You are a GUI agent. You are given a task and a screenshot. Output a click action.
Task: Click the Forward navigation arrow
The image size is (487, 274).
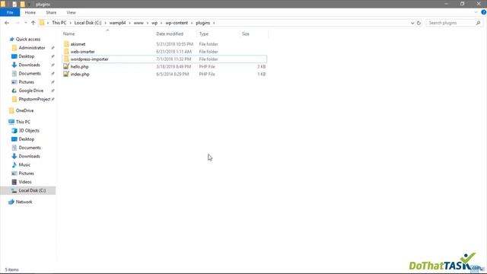18,23
